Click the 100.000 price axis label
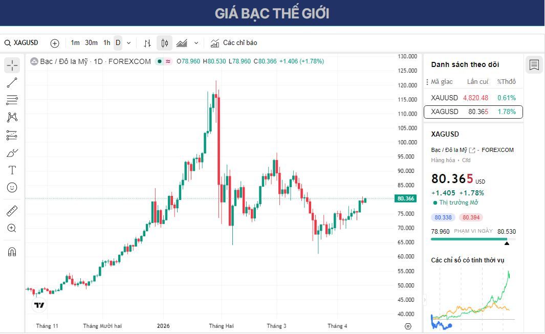This screenshot has width=545, height=334. (x=407, y=142)
